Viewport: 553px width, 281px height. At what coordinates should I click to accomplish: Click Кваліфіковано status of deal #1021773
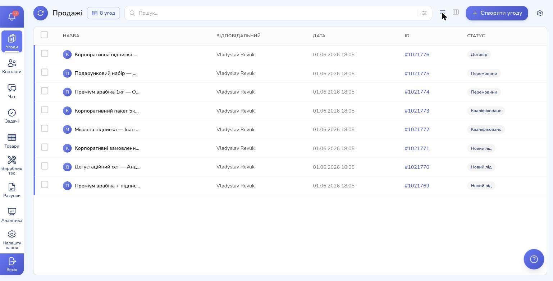tap(486, 111)
